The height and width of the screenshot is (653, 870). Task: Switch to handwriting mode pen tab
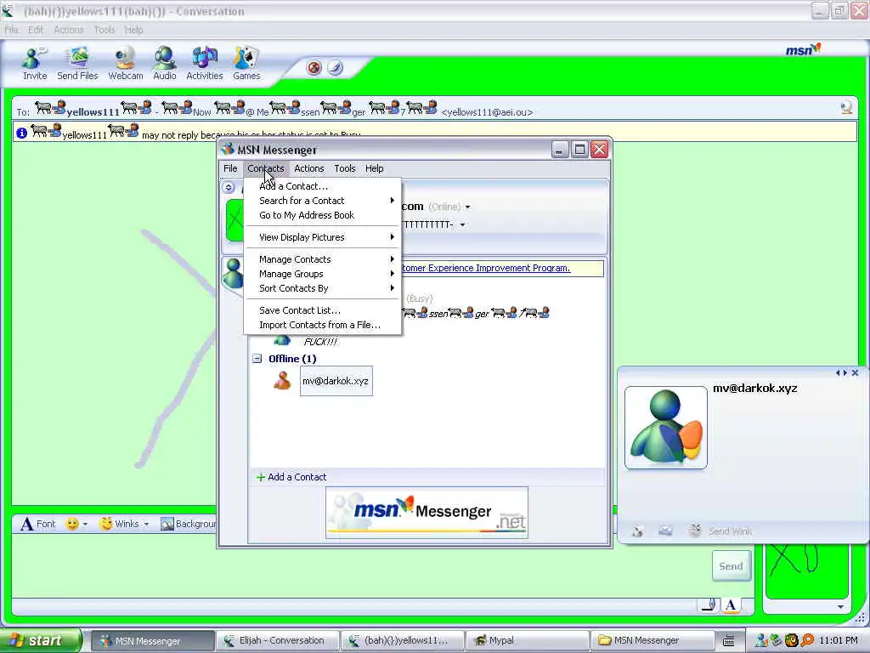(709, 605)
